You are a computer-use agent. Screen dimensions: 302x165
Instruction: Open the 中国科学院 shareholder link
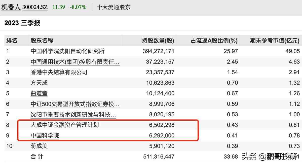(x=45, y=136)
